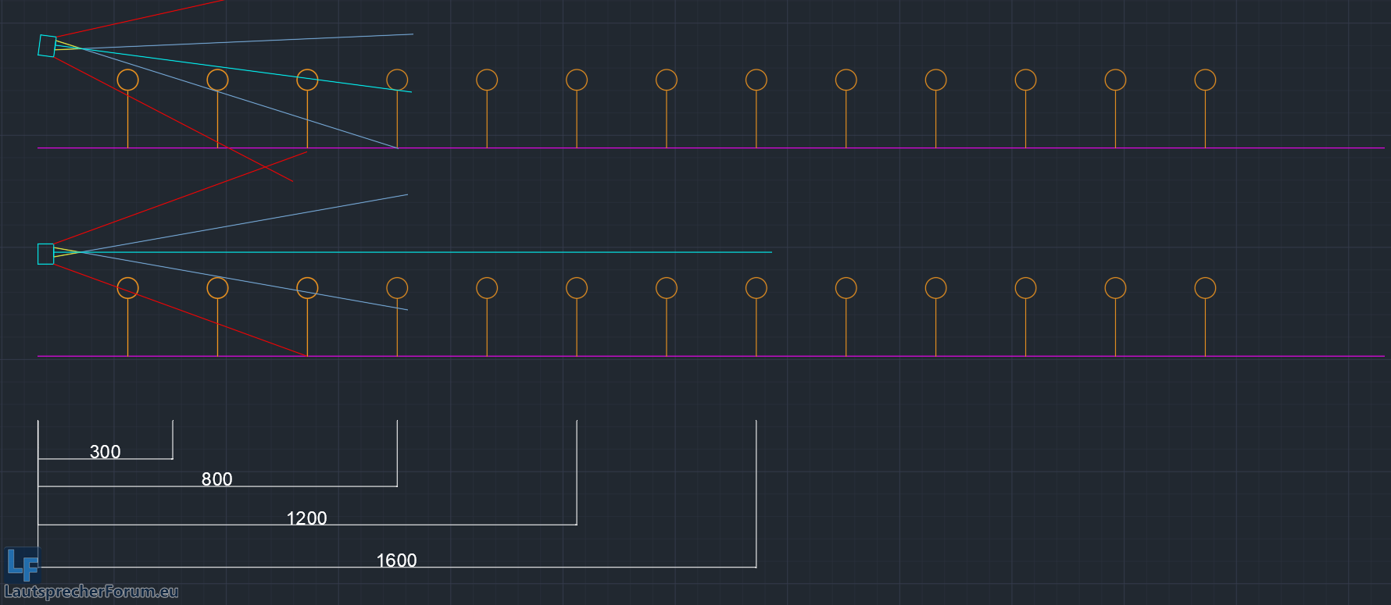Pick the first orange head circle in upper row
This screenshot has width=1391, height=605.
(x=127, y=80)
